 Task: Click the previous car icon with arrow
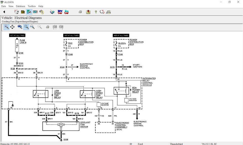[67, 12]
